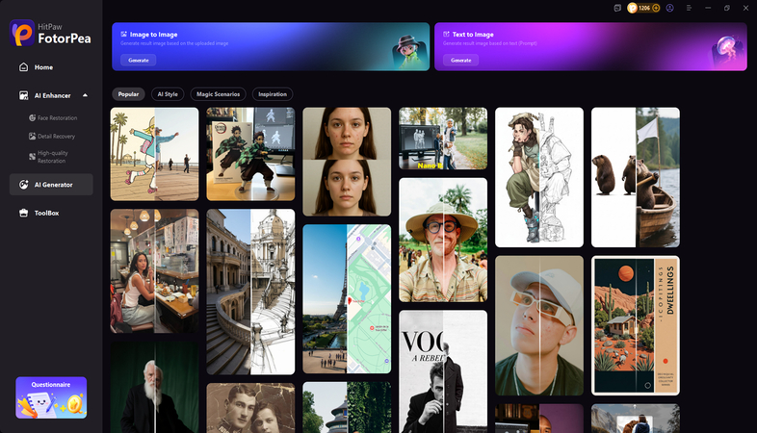Viewport: 757px width, 433px height.
Task: Select the Face Restoration icon
Action: point(32,117)
